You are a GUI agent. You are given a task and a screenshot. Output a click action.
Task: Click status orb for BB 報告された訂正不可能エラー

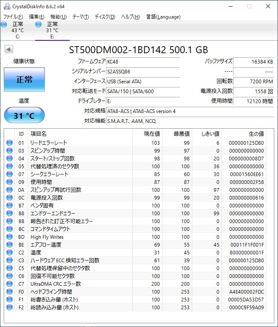9,221
